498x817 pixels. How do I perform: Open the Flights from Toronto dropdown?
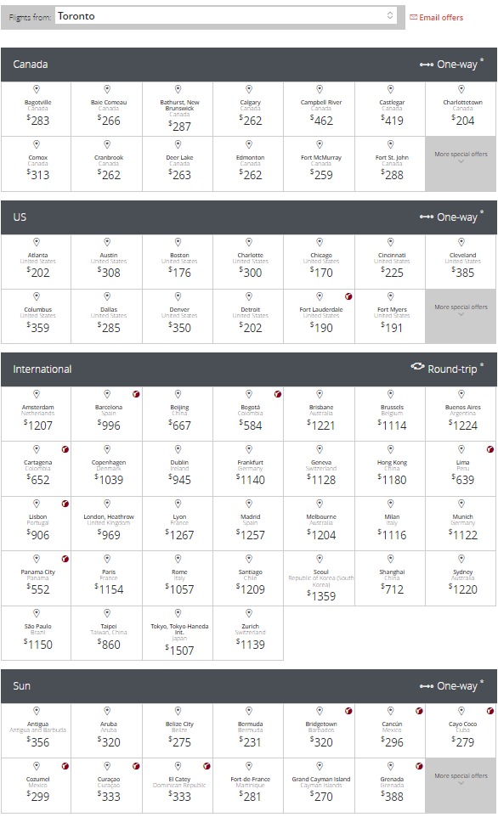[x=225, y=16]
